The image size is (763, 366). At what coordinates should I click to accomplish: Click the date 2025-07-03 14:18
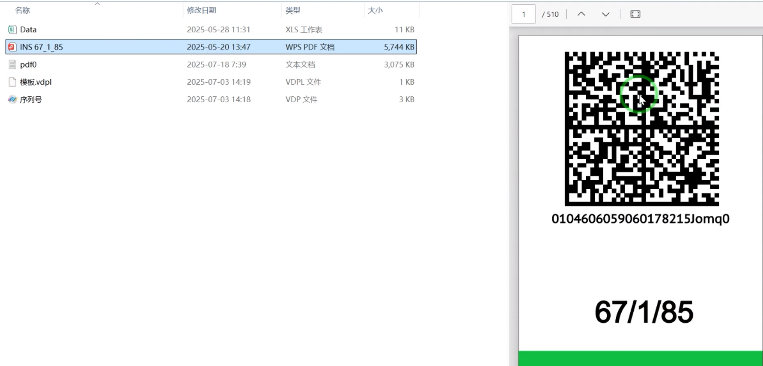pos(218,99)
